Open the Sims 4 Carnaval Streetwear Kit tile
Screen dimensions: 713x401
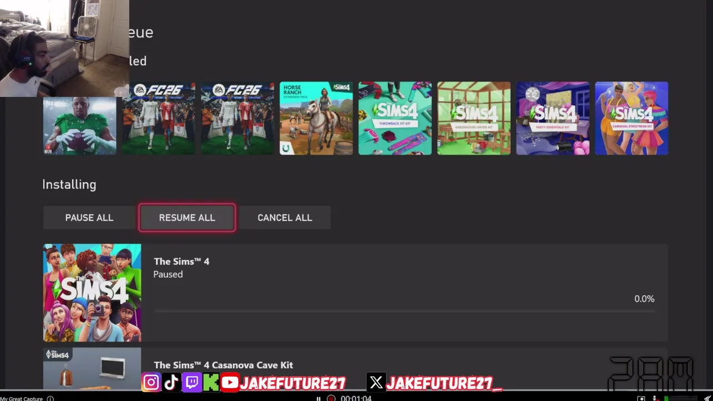coord(632,118)
